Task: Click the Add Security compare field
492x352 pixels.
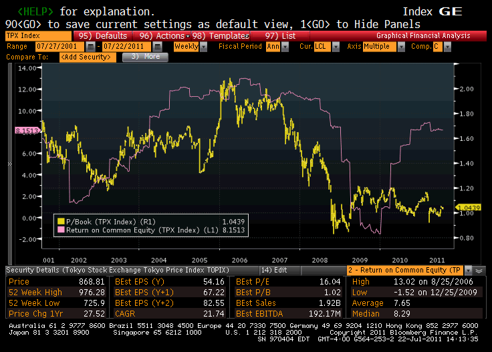Action: [x=88, y=57]
